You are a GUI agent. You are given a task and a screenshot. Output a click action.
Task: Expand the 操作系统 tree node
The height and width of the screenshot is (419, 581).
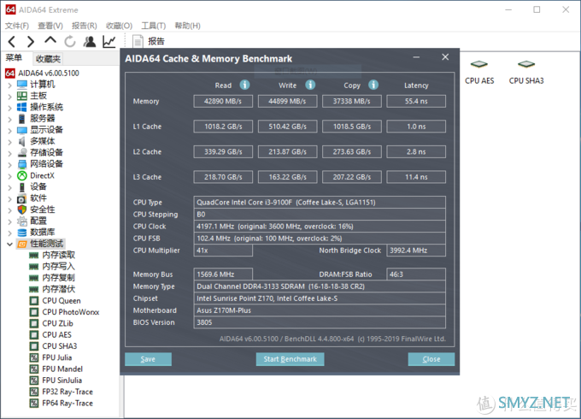click(x=9, y=108)
